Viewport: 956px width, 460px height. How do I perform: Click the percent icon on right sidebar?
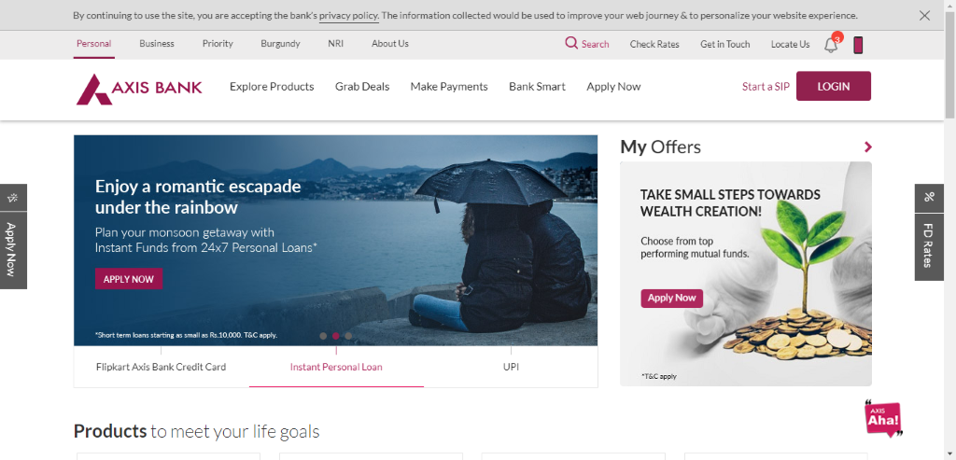coord(929,198)
